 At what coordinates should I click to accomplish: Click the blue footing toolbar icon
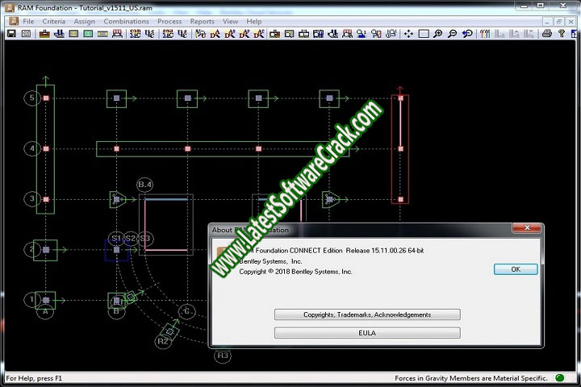coord(59,34)
